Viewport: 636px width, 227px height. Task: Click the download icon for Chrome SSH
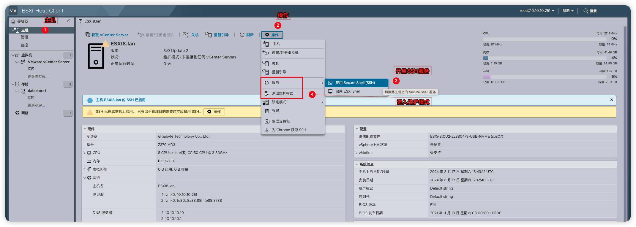pyautogui.click(x=267, y=130)
